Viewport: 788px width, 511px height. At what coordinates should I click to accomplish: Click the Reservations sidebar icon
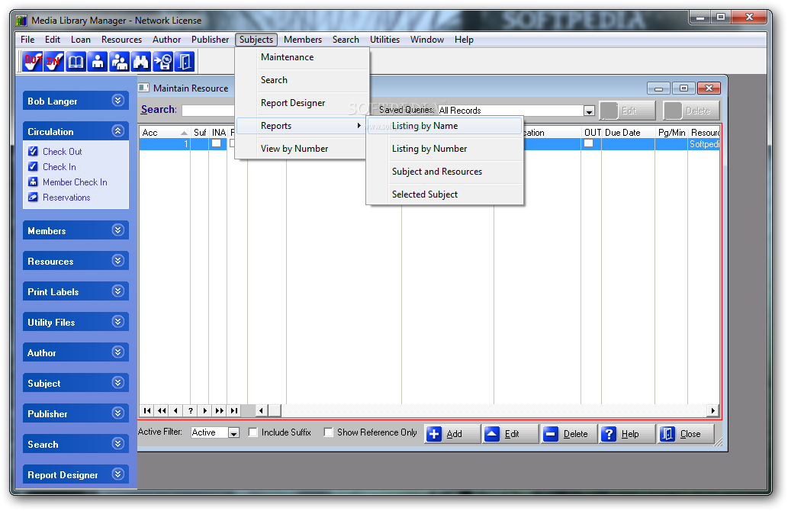(x=33, y=197)
